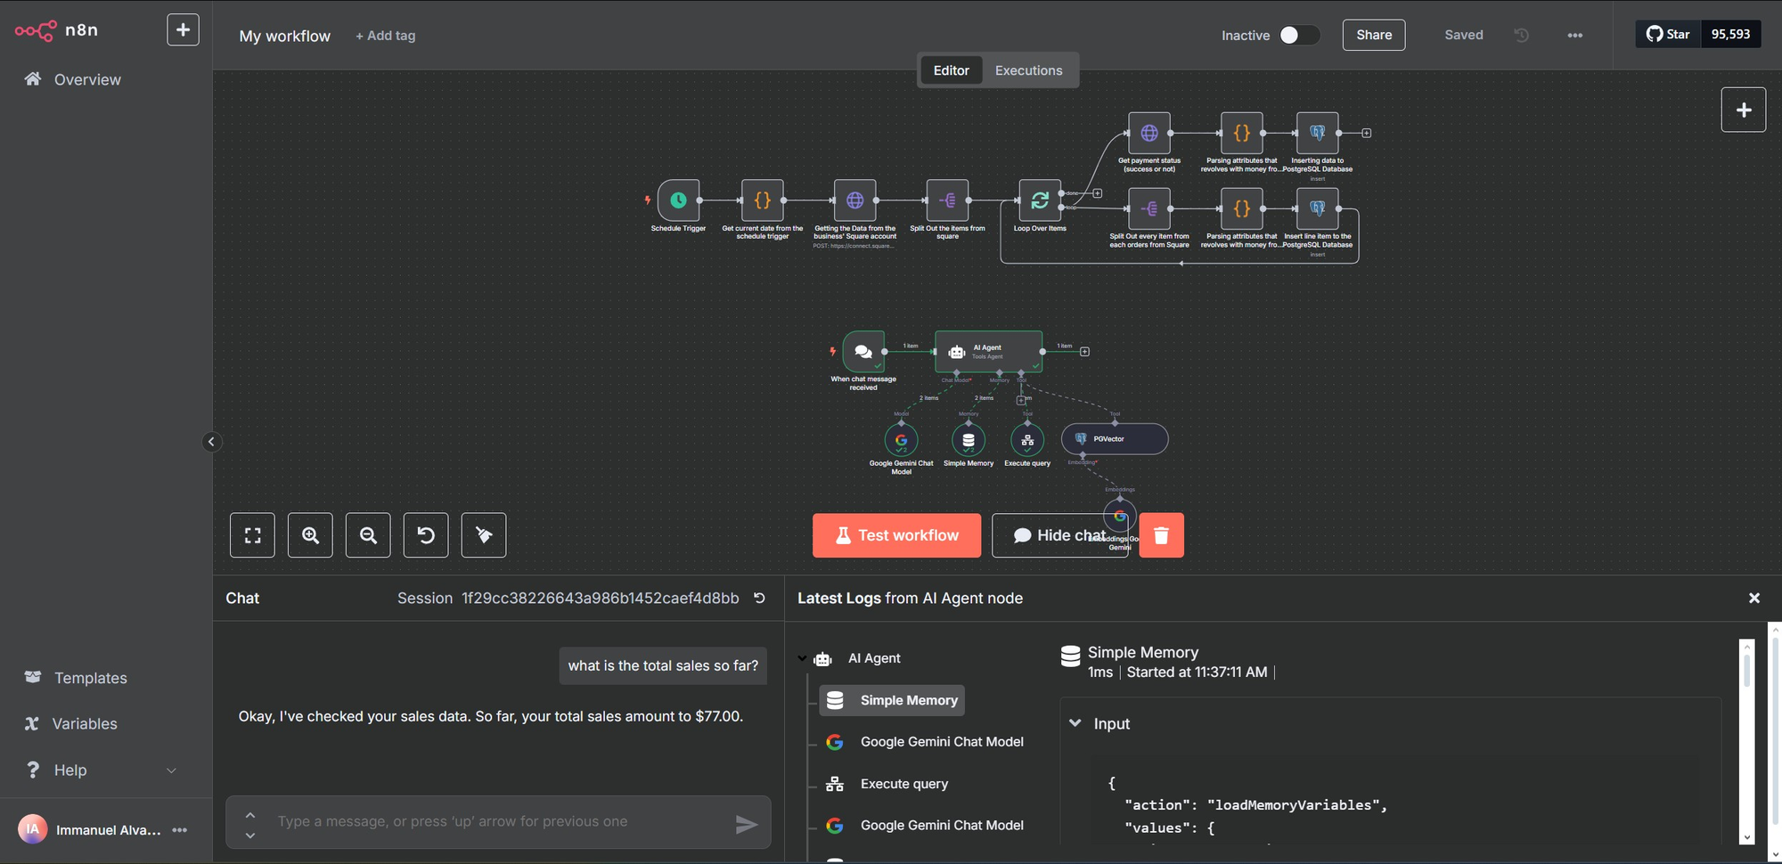Collapse the sidebar with arrow handle

211,442
